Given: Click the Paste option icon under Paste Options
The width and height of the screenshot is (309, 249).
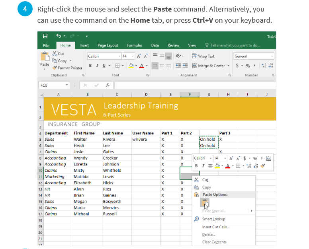Looking at the screenshot, I should (205, 202).
